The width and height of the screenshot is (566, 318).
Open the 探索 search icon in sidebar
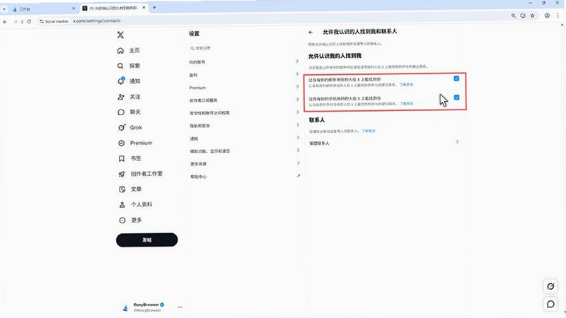(x=120, y=66)
